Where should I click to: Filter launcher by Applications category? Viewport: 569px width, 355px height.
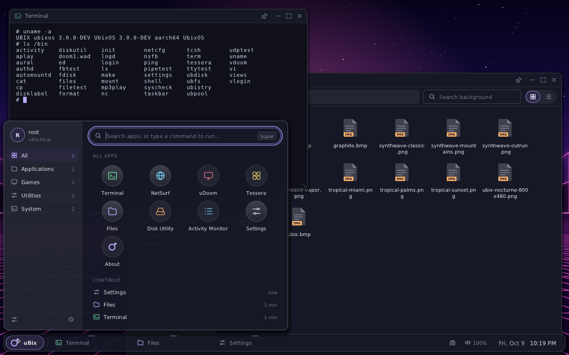click(x=43, y=169)
